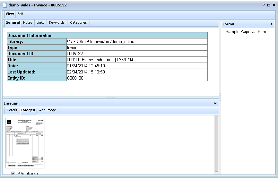Click the Images panel vertical scrollbar
This screenshot has height=178, width=278.
point(216,144)
